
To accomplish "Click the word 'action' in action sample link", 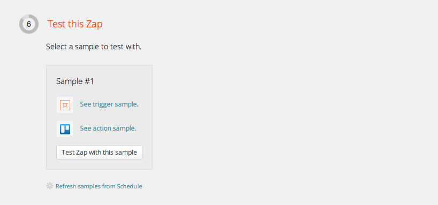I will click(x=102, y=128).
